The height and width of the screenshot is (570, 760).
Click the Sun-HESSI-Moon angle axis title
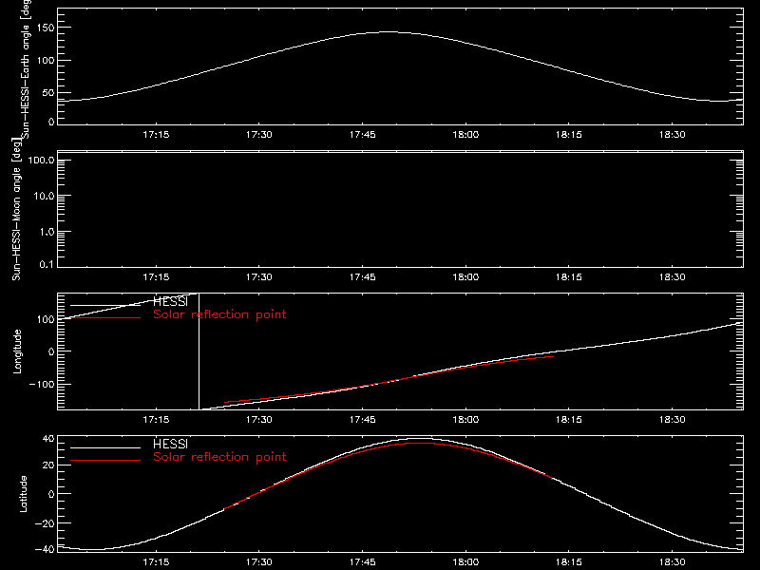click(x=16, y=209)
